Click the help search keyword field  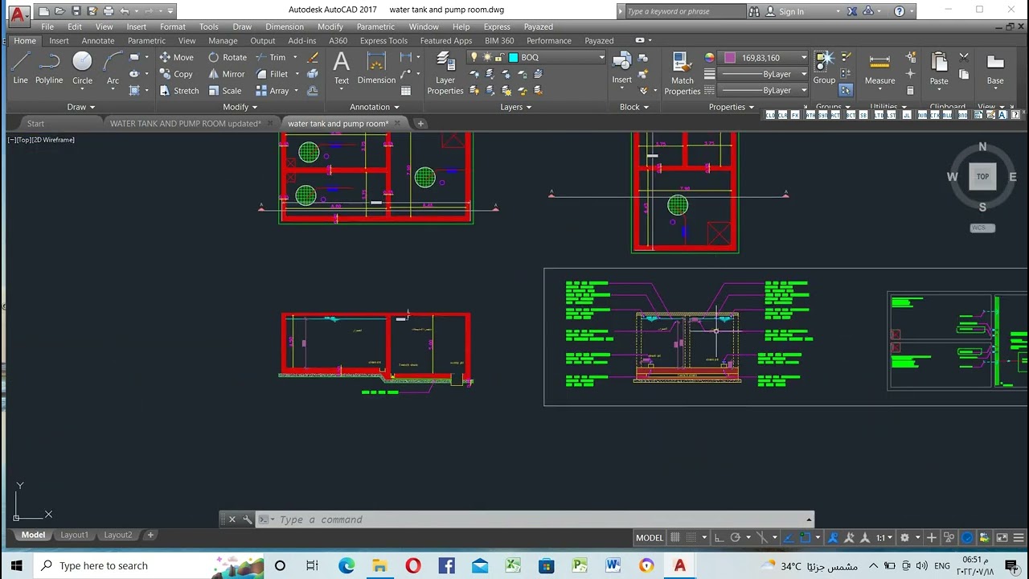pyautogui.click(x=685, y=11)
